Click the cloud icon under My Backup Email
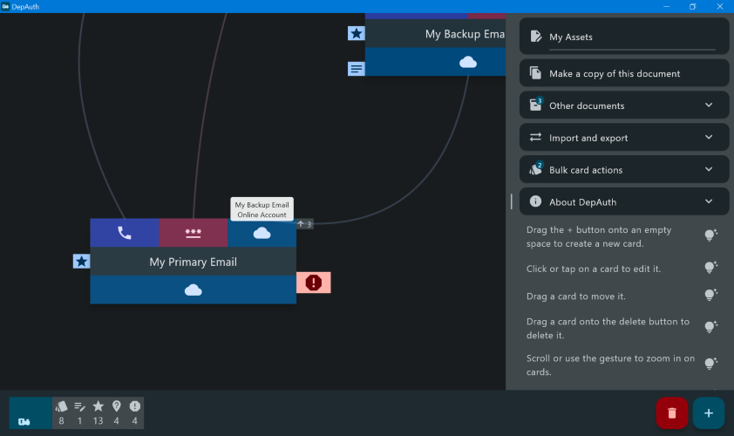Image resolution: width=734 pixels, height=436 pixels. pos(468,62)
